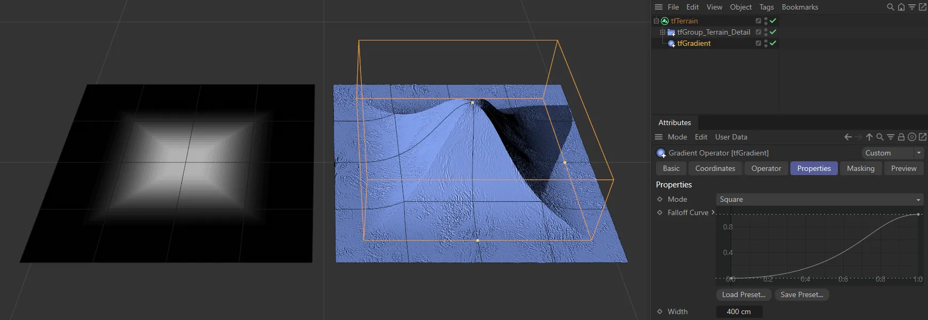Click the Attributes target mode circle icon

click(912, 137)
